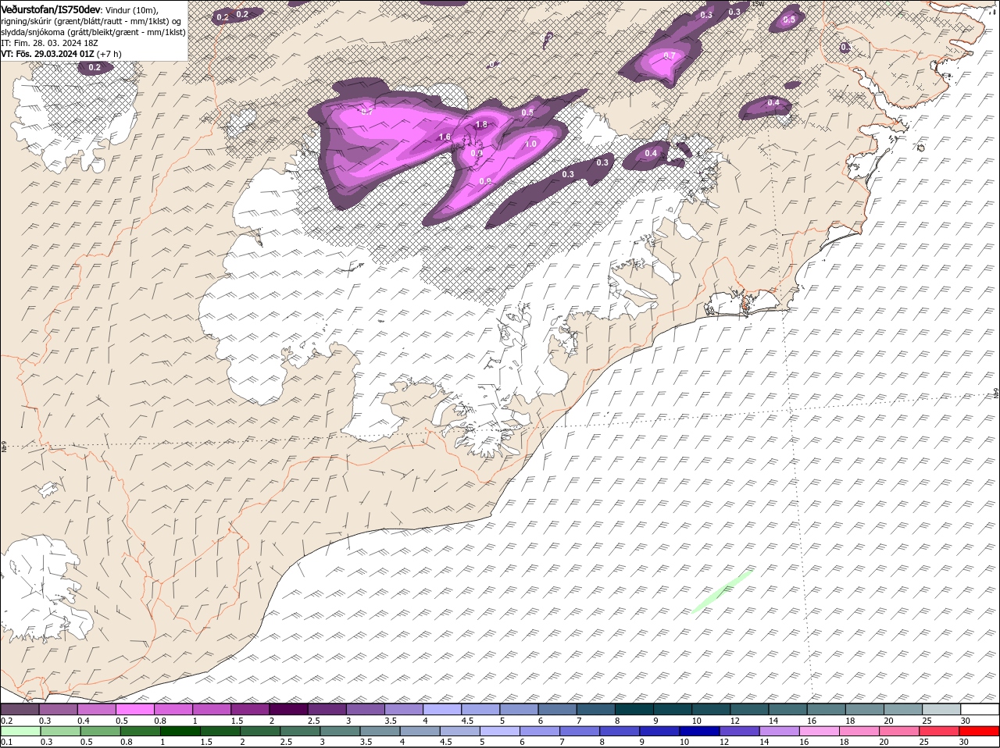This screenshot has width=1000, height=748.
Task: Pick the 2 dark purple swatch, upper legend row
Action: (x=287, y=710)
